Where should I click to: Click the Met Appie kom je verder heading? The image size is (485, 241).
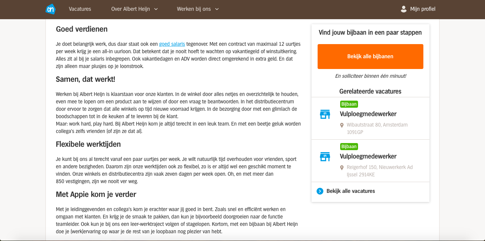(96, 194)
